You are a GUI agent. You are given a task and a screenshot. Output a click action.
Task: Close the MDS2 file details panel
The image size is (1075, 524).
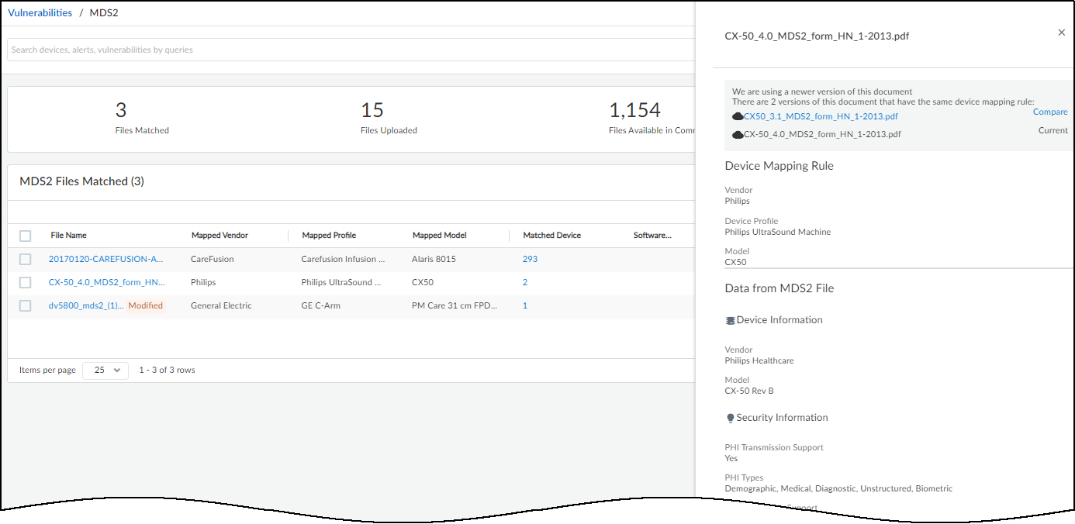tap(1061, 33)
